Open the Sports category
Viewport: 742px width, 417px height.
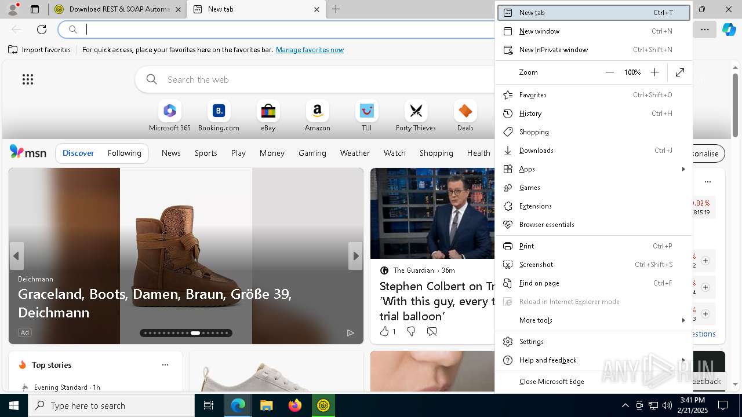click(206, 153)
